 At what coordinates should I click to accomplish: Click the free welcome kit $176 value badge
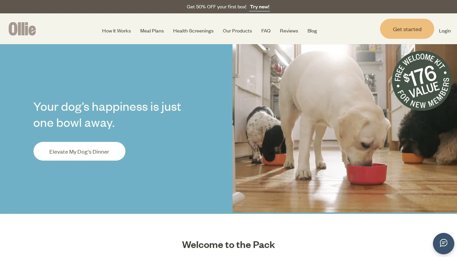[422, 81]
